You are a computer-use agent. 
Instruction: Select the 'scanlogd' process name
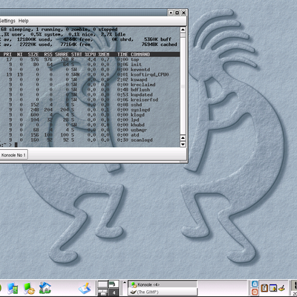click(142, 140)
